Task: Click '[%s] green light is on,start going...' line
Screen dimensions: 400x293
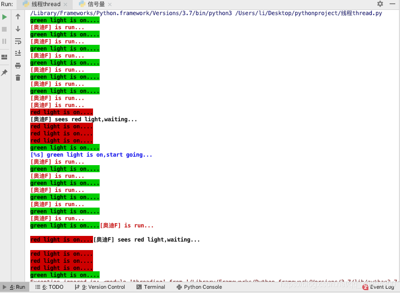Action: coord(91,155)
